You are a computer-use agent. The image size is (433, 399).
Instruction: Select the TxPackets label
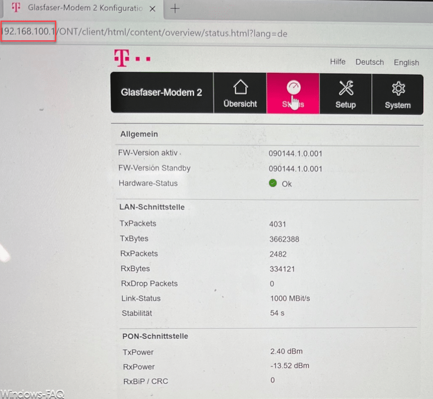point(138,223)
